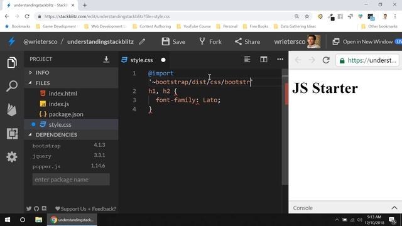402x226 pixels.
Task: Open the Settings gear sidebar icon
Action: [x=12, y=156]
